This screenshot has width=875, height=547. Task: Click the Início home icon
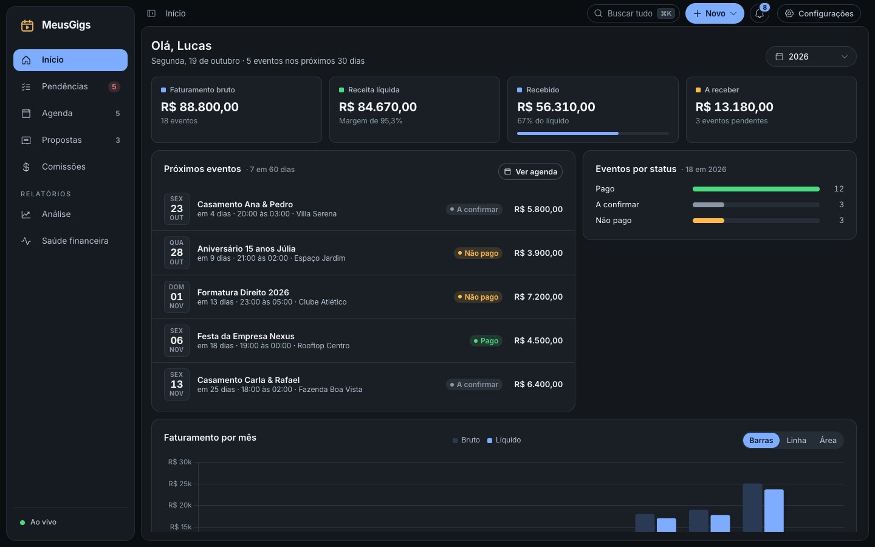26,60
